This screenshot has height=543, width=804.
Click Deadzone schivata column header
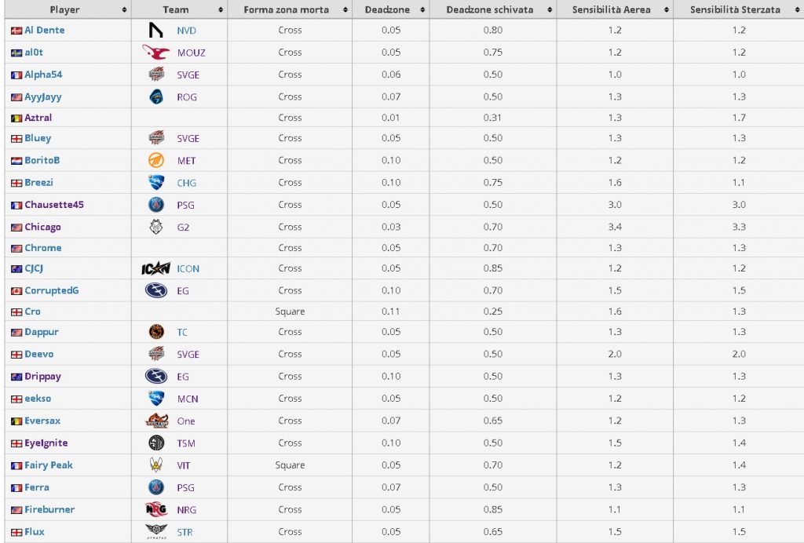coord(490,9)
